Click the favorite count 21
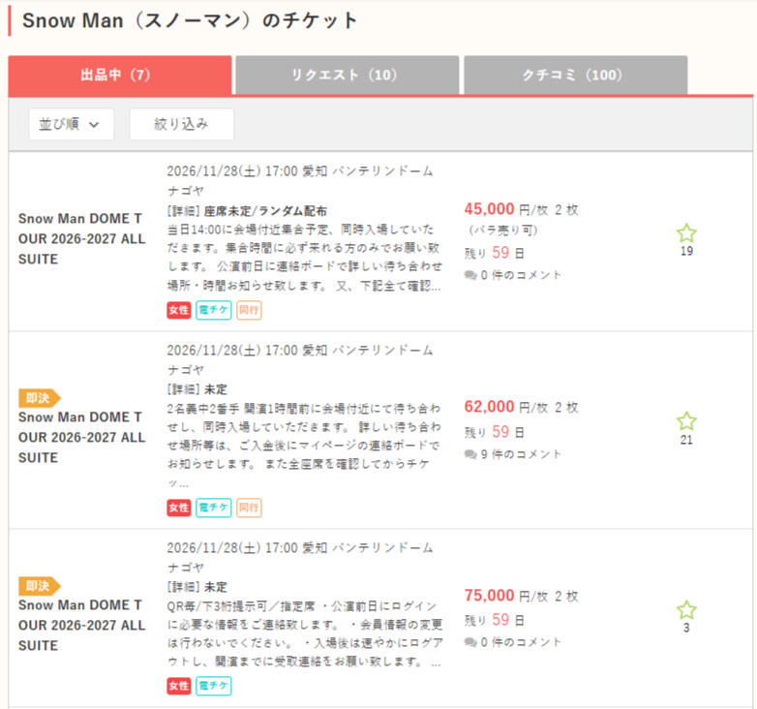The width and height of the screenshot is (757, 709). coord(686,440)
